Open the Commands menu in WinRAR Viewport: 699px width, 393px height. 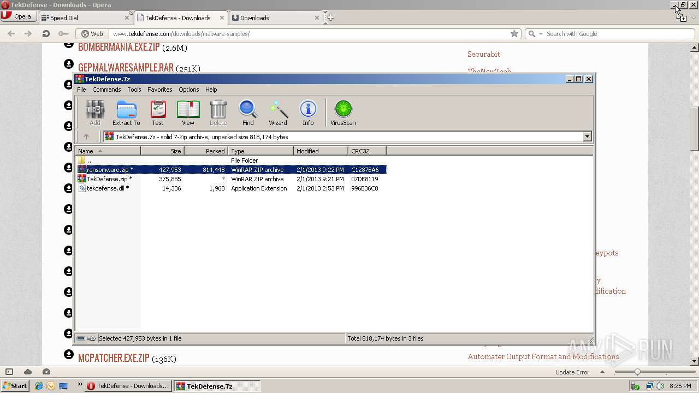106,90
